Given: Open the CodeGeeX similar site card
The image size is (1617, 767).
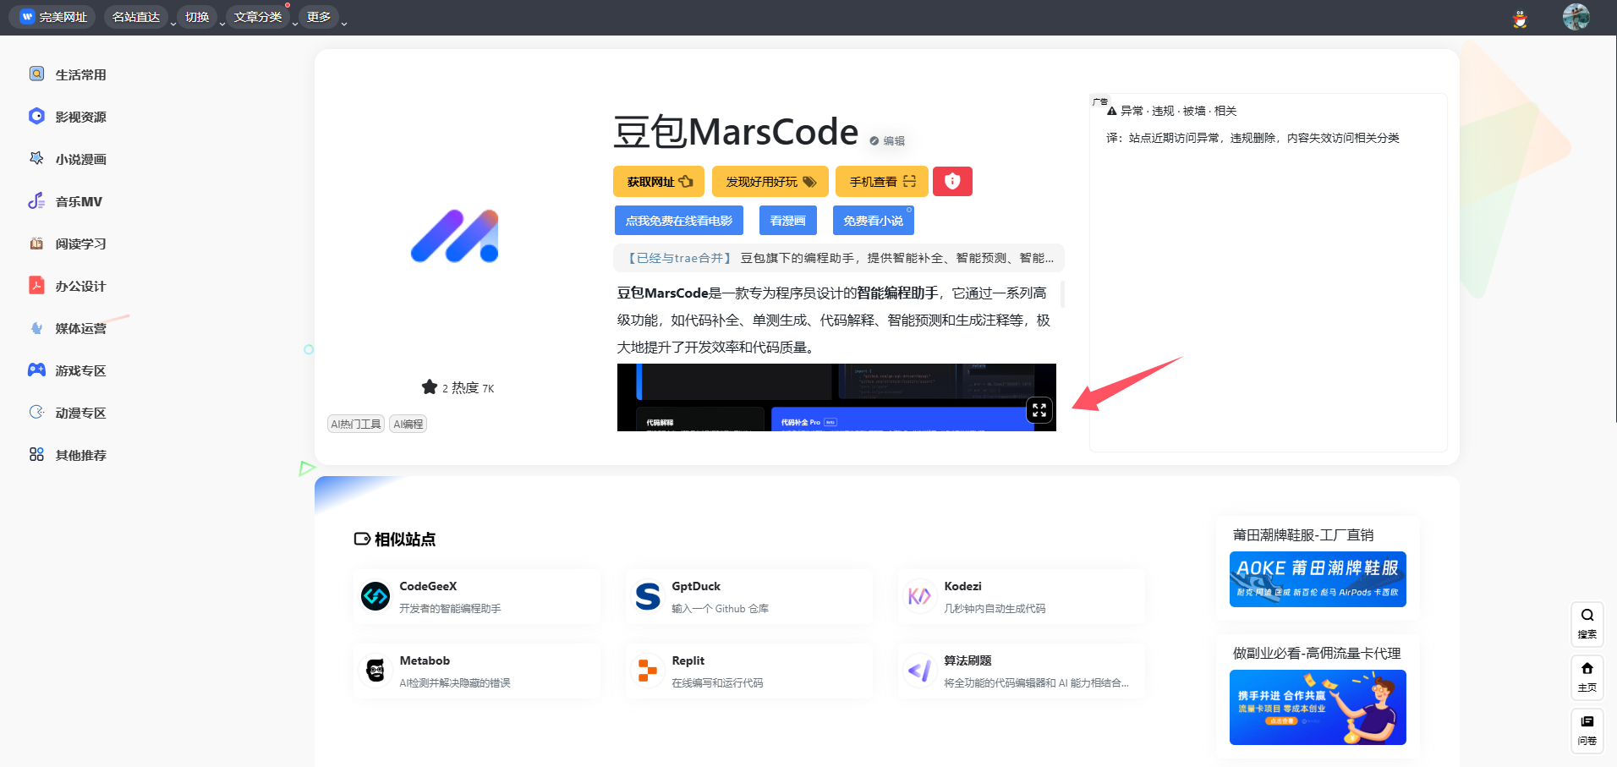Looking at the screenshot, I should pos(476,597).
